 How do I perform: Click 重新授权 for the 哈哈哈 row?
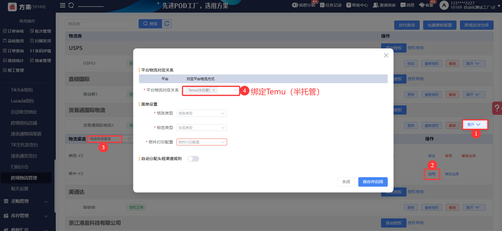[x=432, y=208]
